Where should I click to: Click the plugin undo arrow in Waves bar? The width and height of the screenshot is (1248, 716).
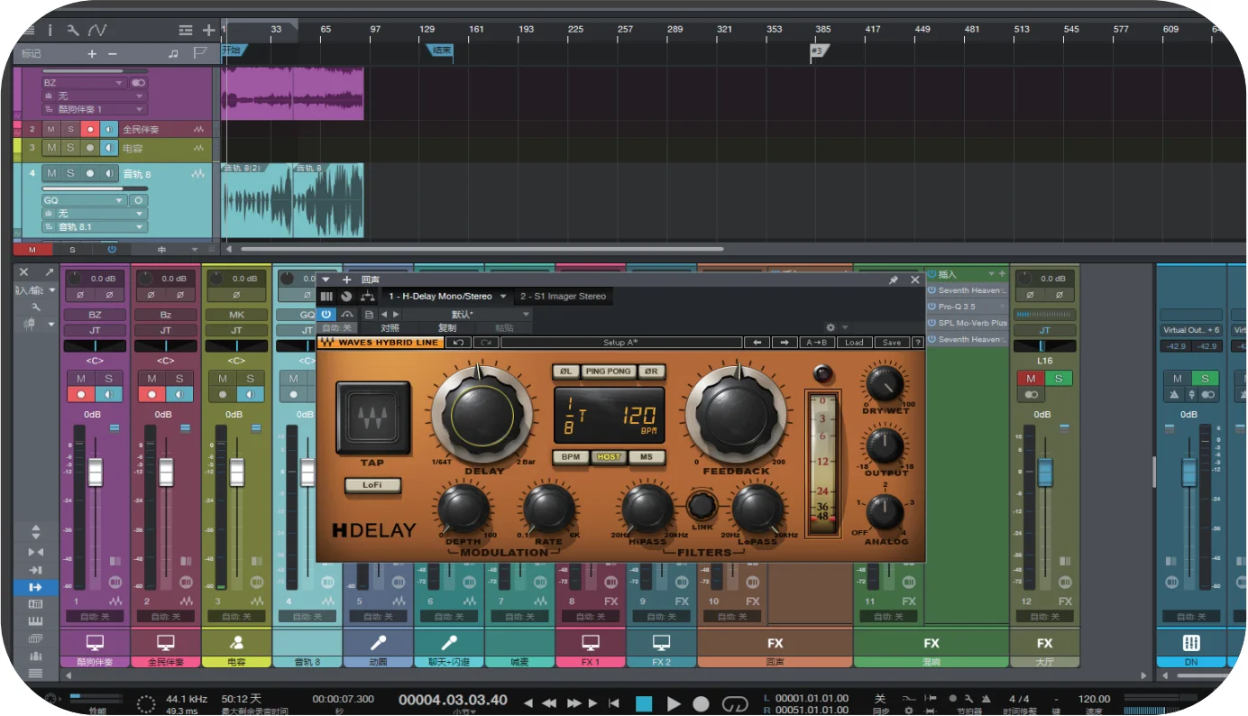coord(459,343)
